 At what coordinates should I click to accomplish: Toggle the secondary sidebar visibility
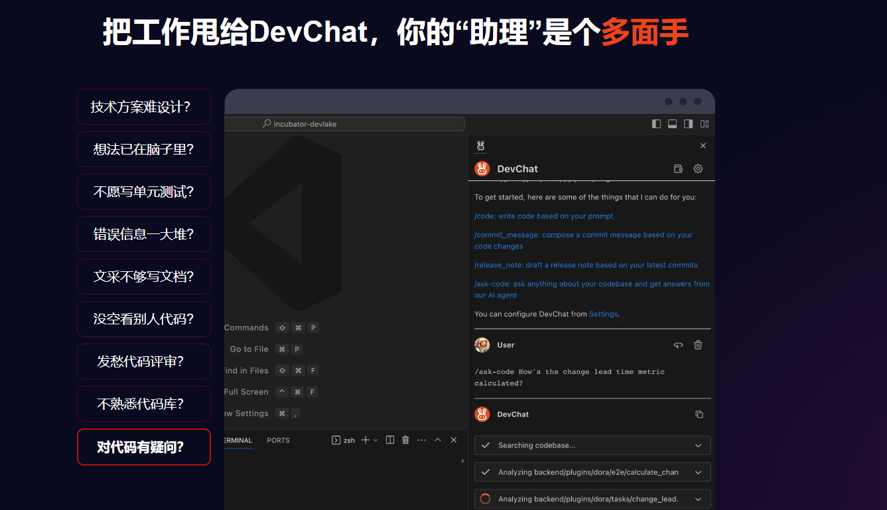pyautogui.click(x=688, y=123)
